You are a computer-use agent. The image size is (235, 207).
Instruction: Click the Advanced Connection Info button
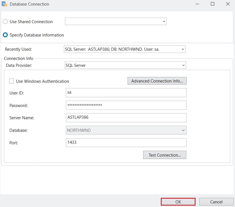[x=157, y=81]
